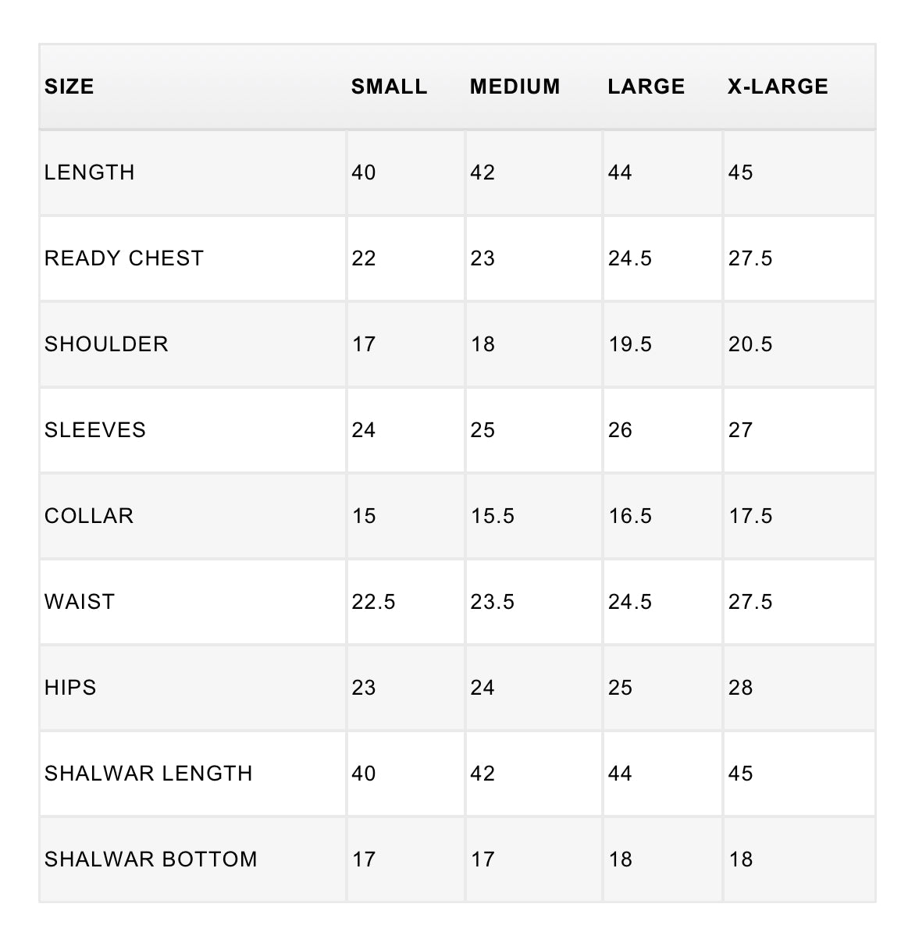Screen dimensions: 908x950
Task: Click the SIZE header cell
Action: 69,87
